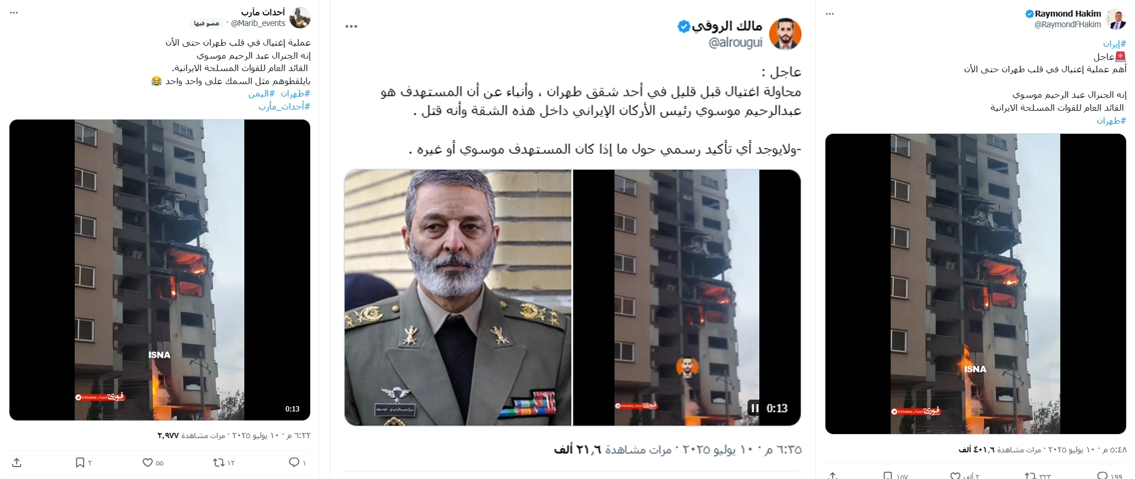1135x479 pixels.
Task: Play the Marib_events burning building video
Action: click(160, 270)
